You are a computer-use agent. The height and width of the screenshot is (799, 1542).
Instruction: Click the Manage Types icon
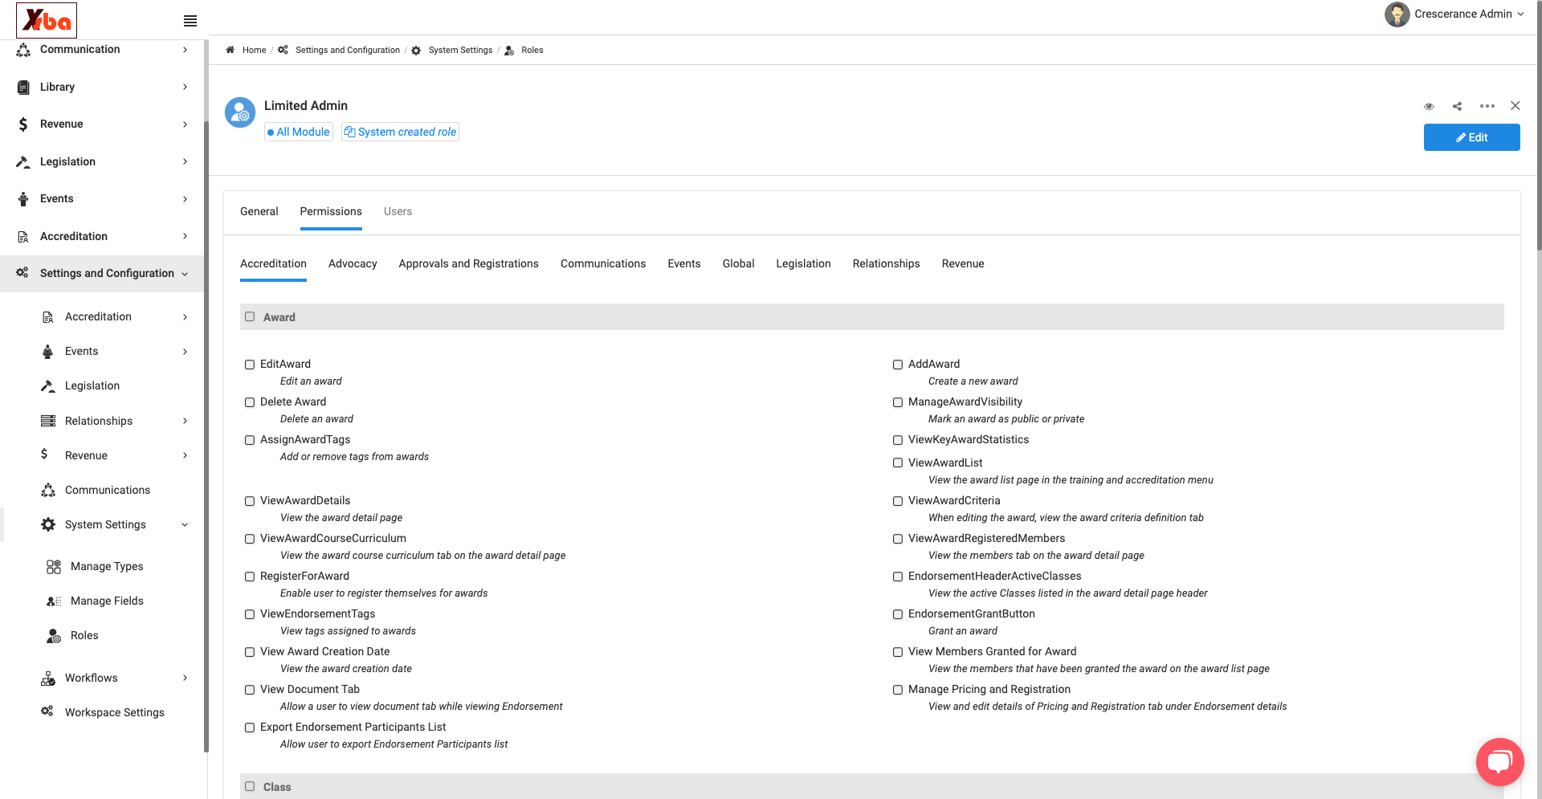coord(54,567)
